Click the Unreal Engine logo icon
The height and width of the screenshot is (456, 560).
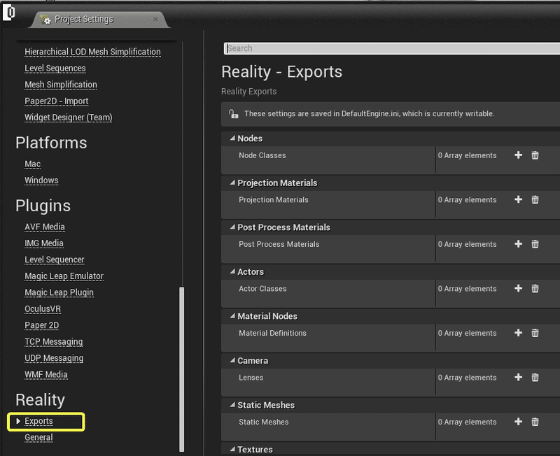pyautogui.click(x=9, y=13)
